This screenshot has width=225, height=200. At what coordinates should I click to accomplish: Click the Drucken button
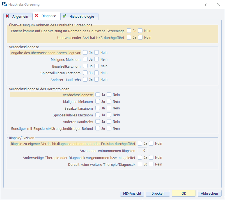158,193
